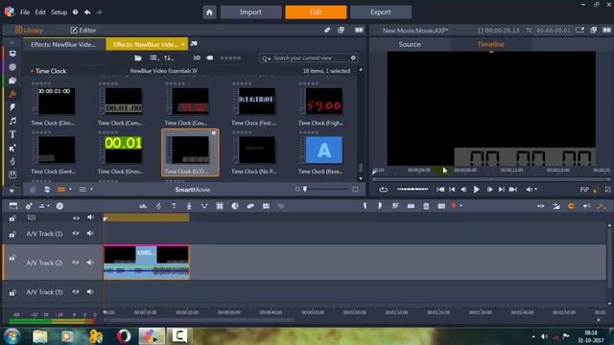Open the sort order dropdown

click(169, 57)
